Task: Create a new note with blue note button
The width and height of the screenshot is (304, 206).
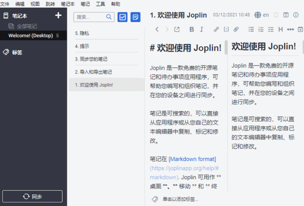Action: coord(135,17)
